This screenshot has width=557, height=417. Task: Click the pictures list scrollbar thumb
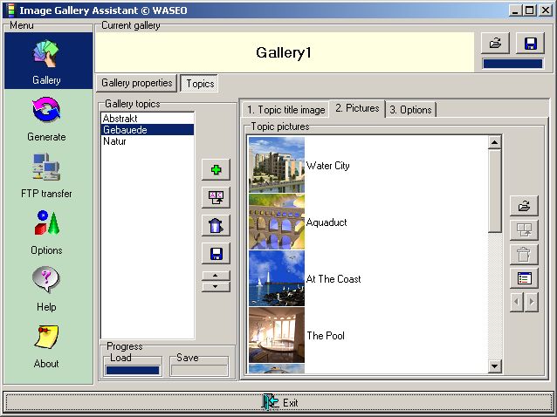pos(494,191)
